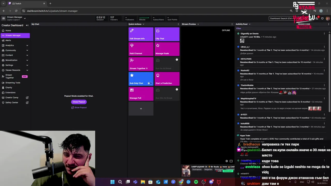Open Spotify from the taskbar

coord(196,182)
